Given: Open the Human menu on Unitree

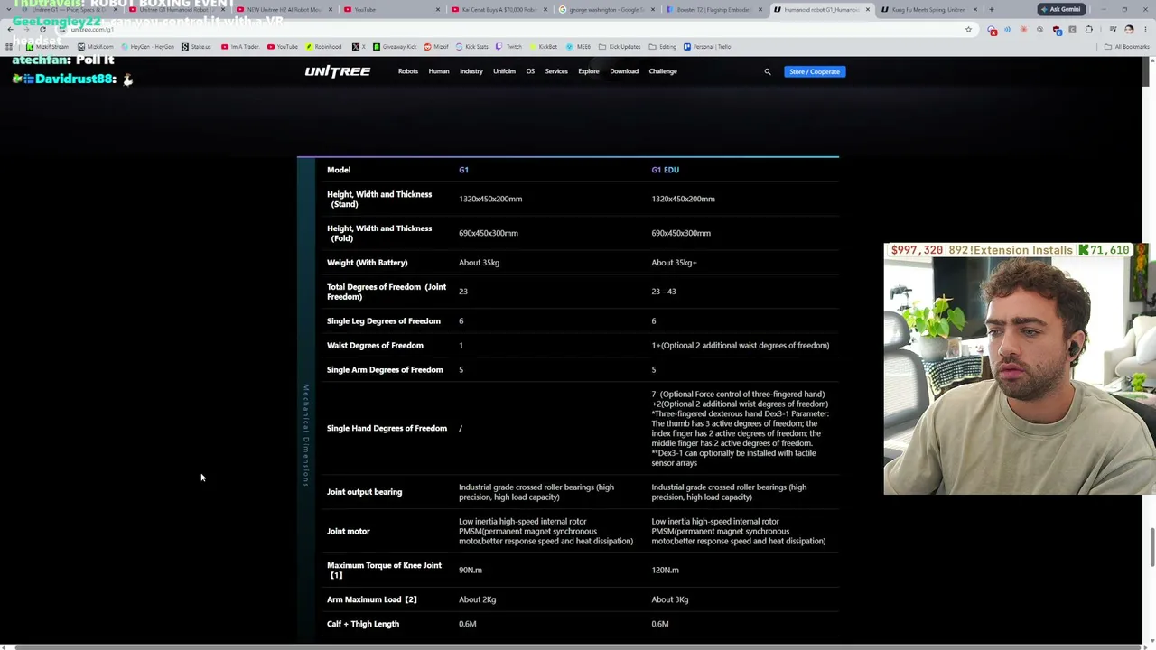Looking at the screenshot, I should (x=439, y=71).
